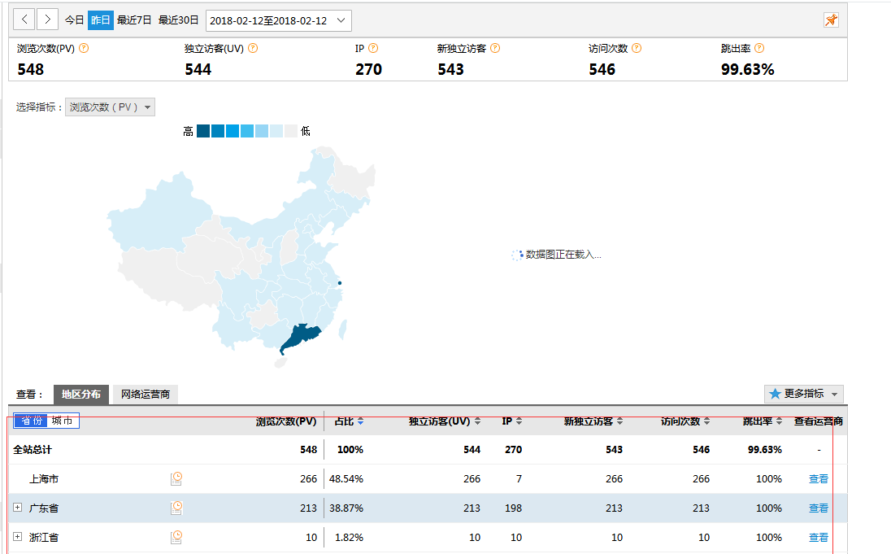Click 查看 link for 上海市 operators

819,478
